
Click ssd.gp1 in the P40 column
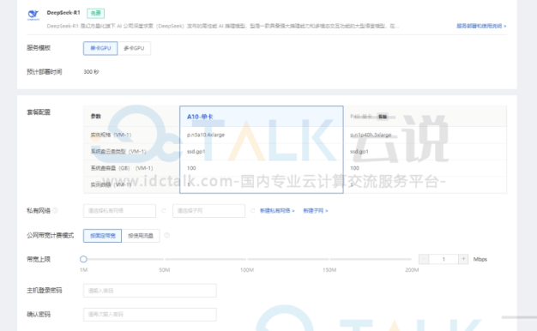coord(359,151)
